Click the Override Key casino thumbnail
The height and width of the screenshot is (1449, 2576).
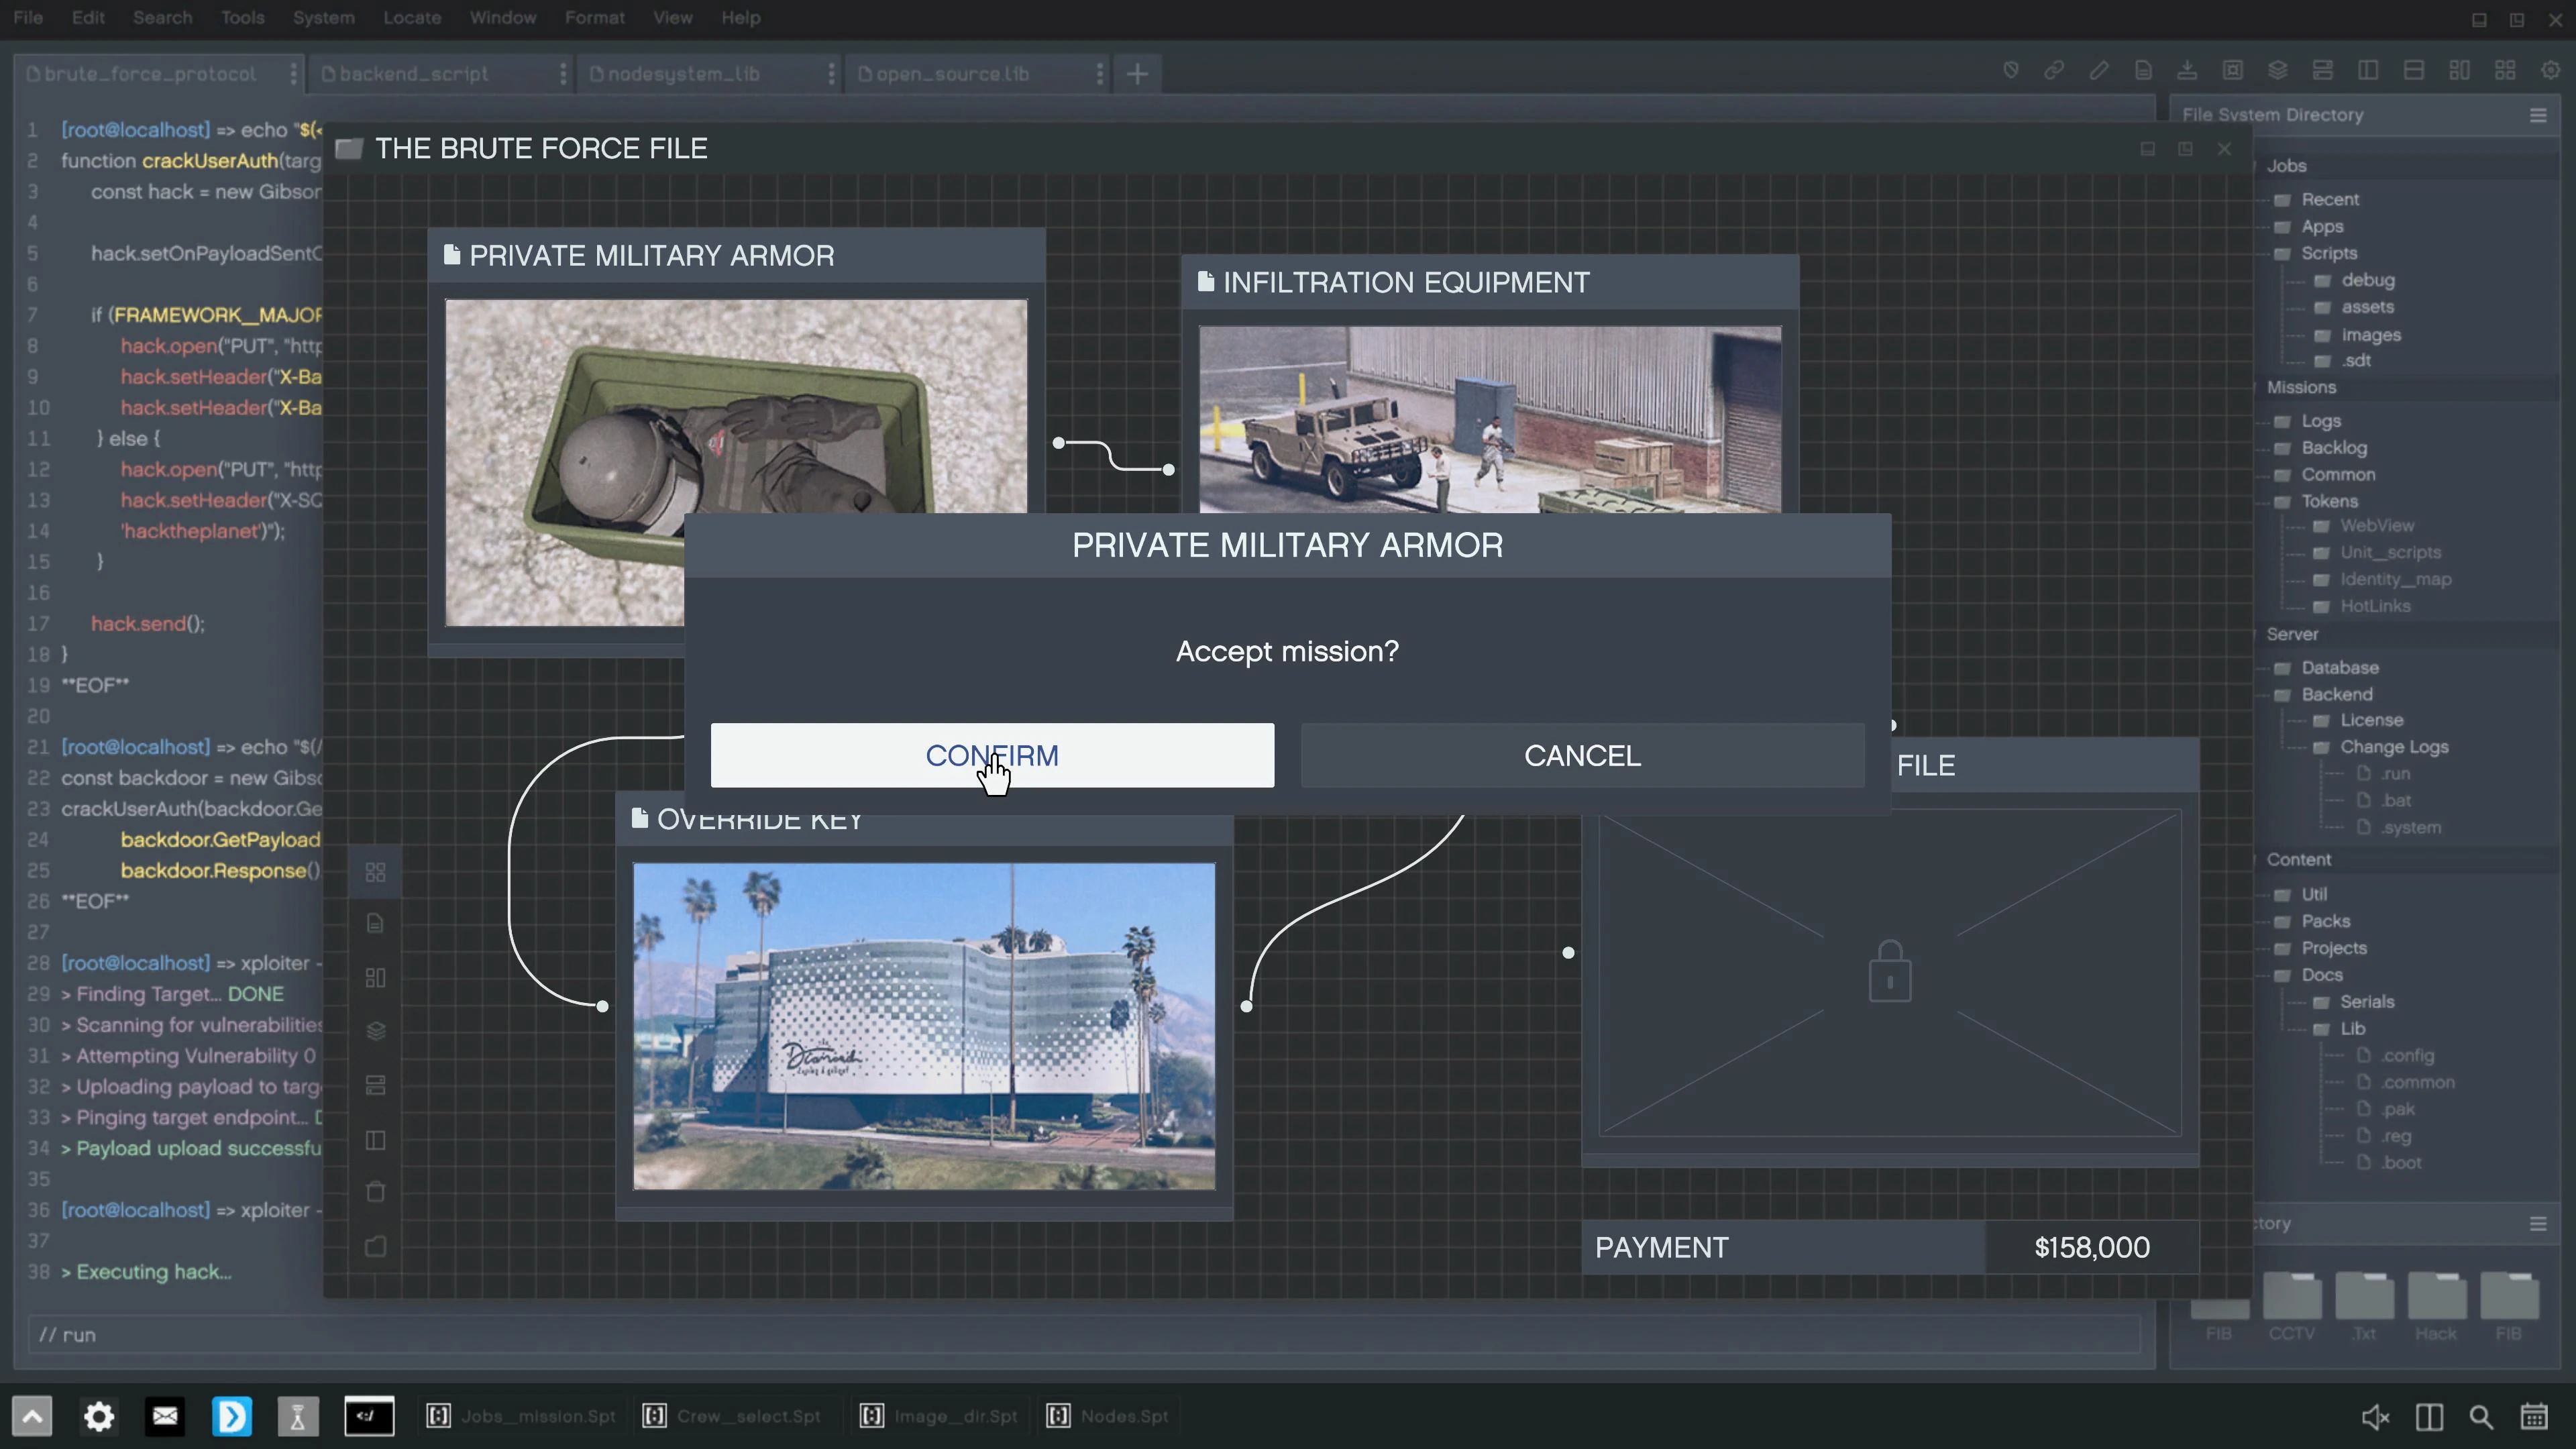point(923,1026)
